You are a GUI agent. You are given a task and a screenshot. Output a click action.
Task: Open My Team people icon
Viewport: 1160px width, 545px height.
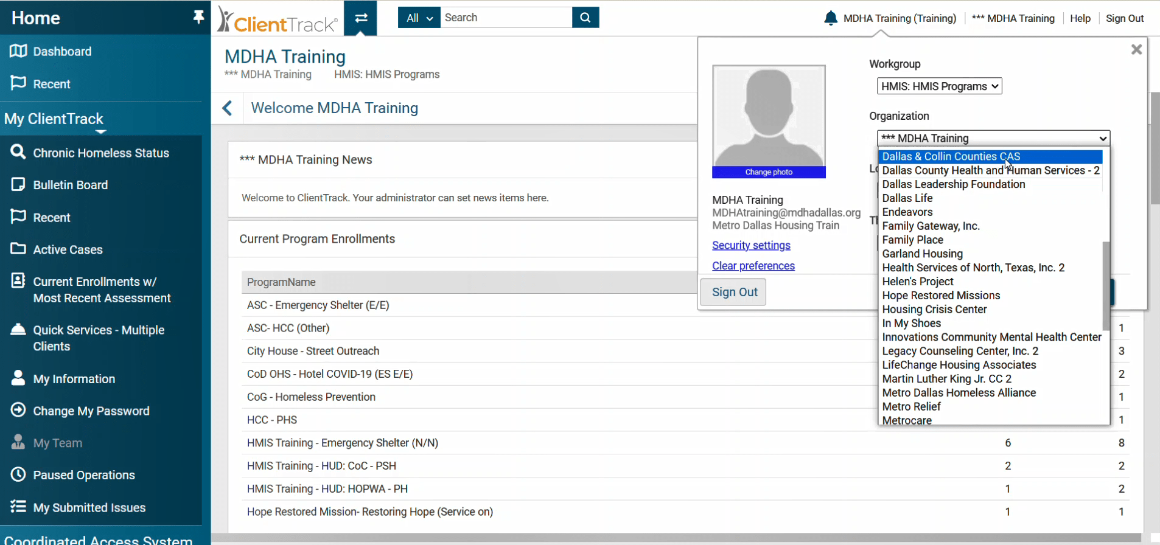(18, 442)
